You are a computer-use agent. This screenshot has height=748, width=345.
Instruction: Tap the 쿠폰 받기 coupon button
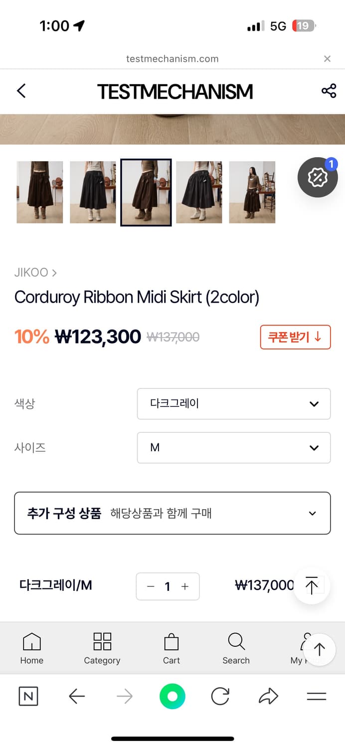tap(295, 337)
